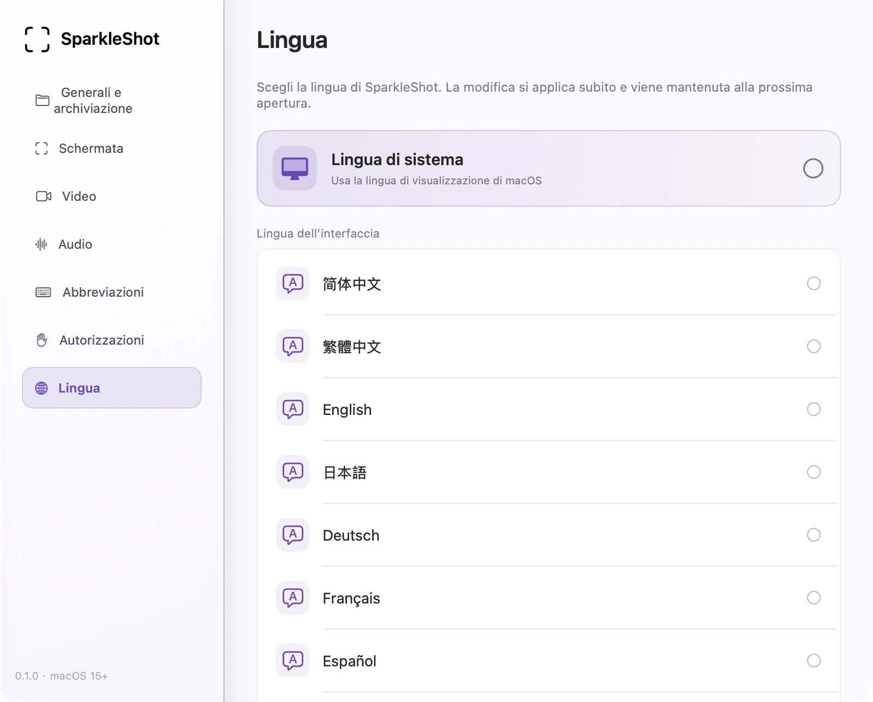Click the Lingua dell'interfaccia section label

pyautogui.click(x=318, y=234)
